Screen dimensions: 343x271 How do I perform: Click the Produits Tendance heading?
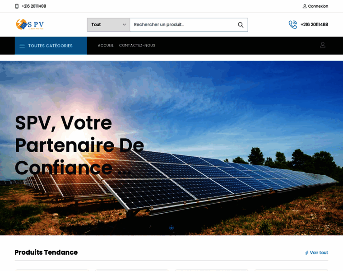point(46,252)
